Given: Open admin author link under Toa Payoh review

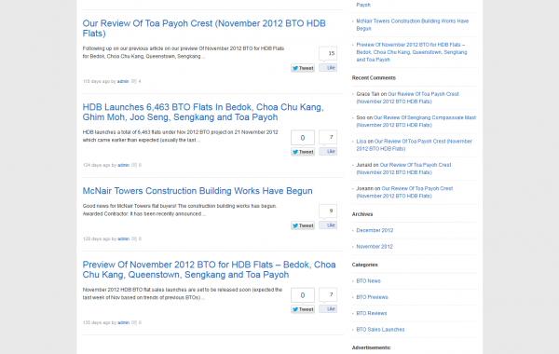Looking at the screenshot, I should coord(123,81).
